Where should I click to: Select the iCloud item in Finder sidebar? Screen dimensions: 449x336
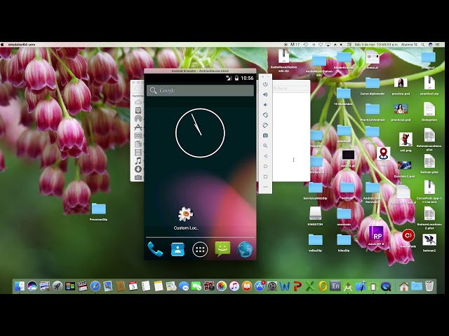coord(138,102)
